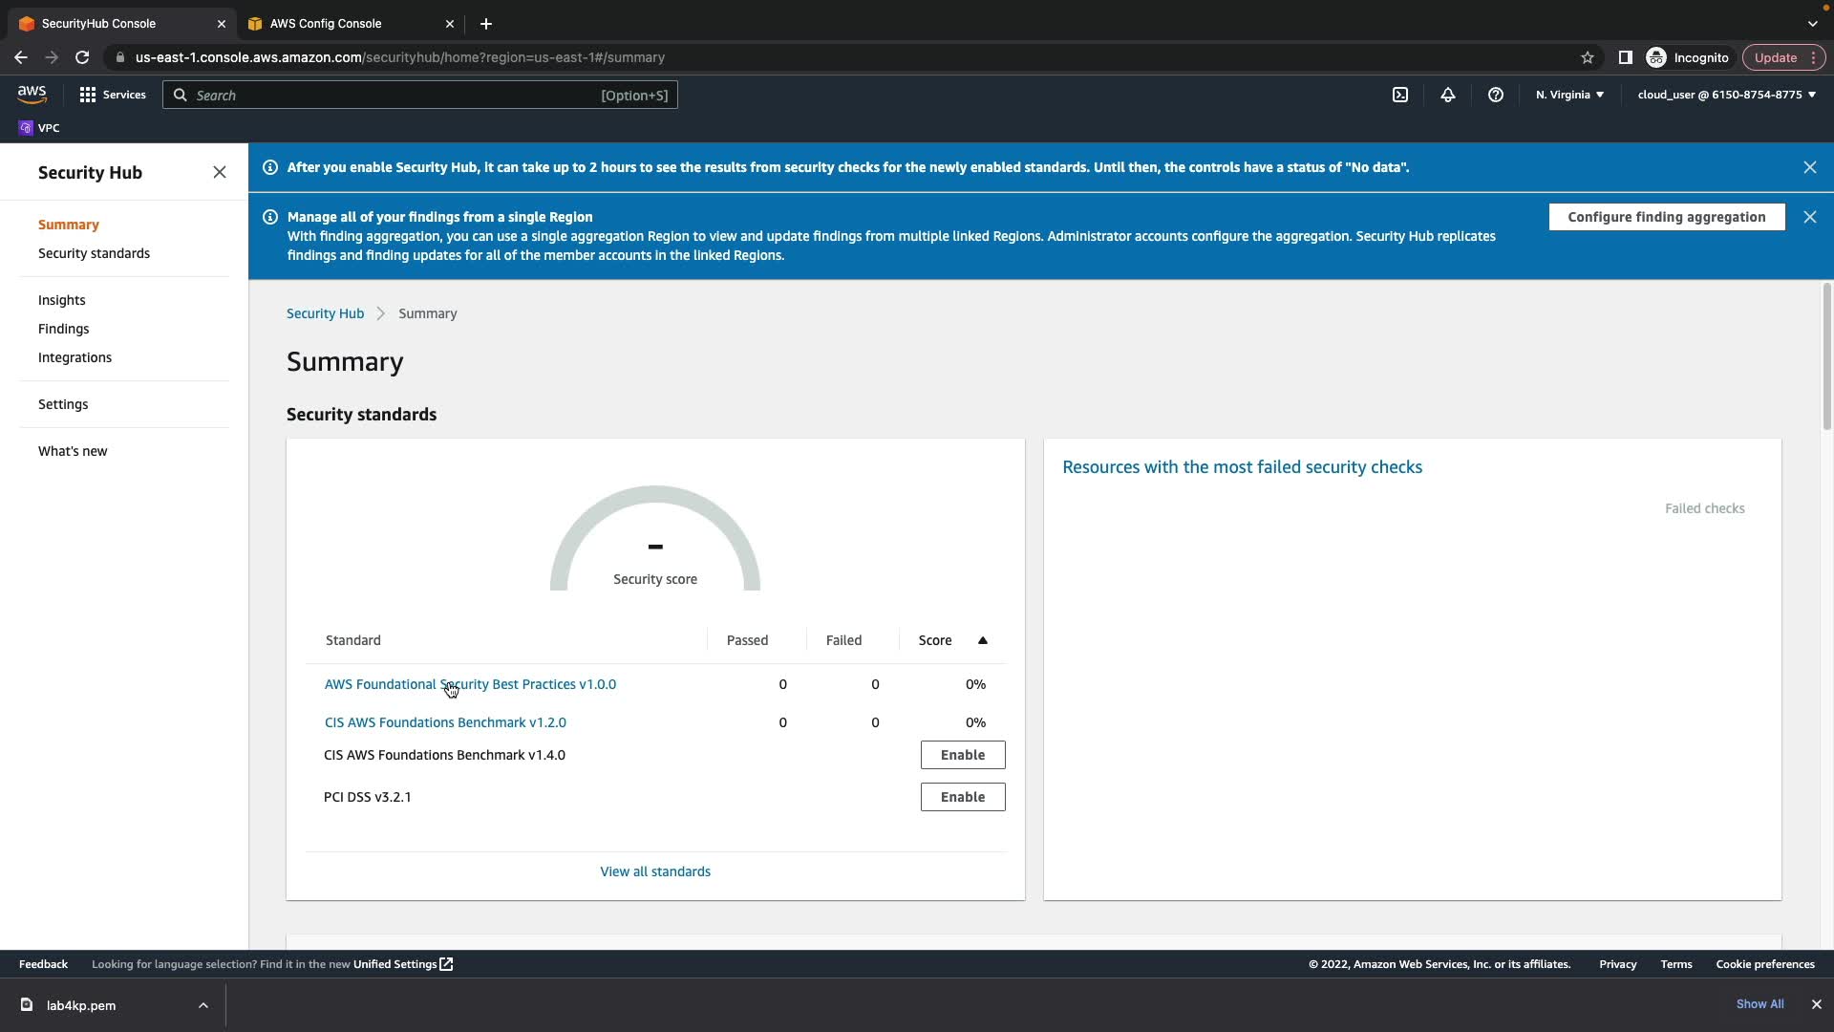The height and width of the screenshot is (1032, 1834).
Task: Click the AWS logo home icon
Action: [x=32, y=94]
